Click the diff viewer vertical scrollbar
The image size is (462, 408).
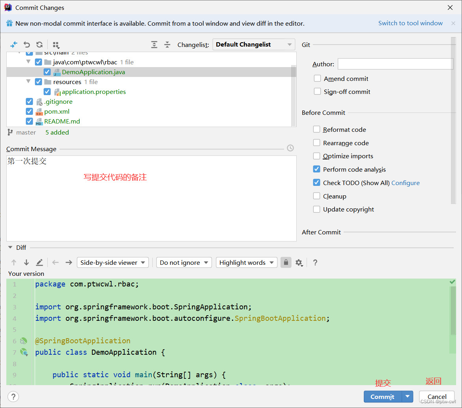[453, 311]
